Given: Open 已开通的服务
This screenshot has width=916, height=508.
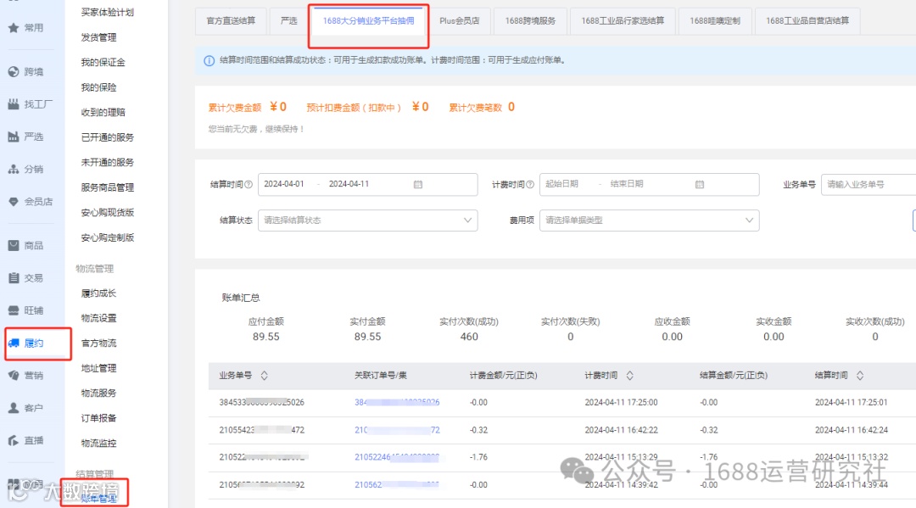Looking at the screenshot, I should point(108,137).
